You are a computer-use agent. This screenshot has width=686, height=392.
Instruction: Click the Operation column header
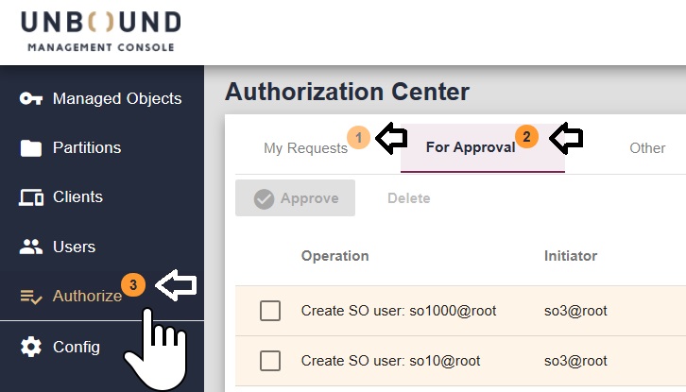[334, 255]
